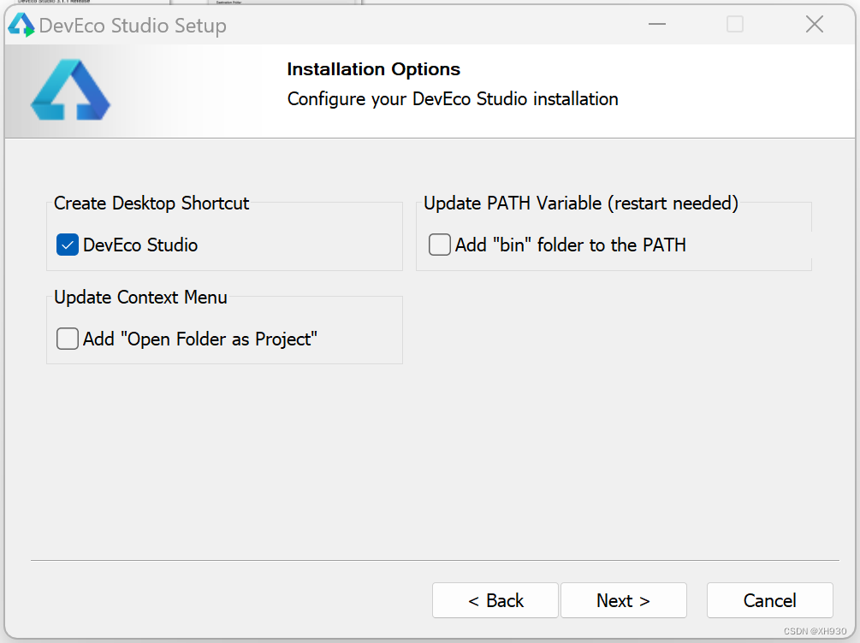
Task: Click the Installation Options heading
Action: point(373,69)
